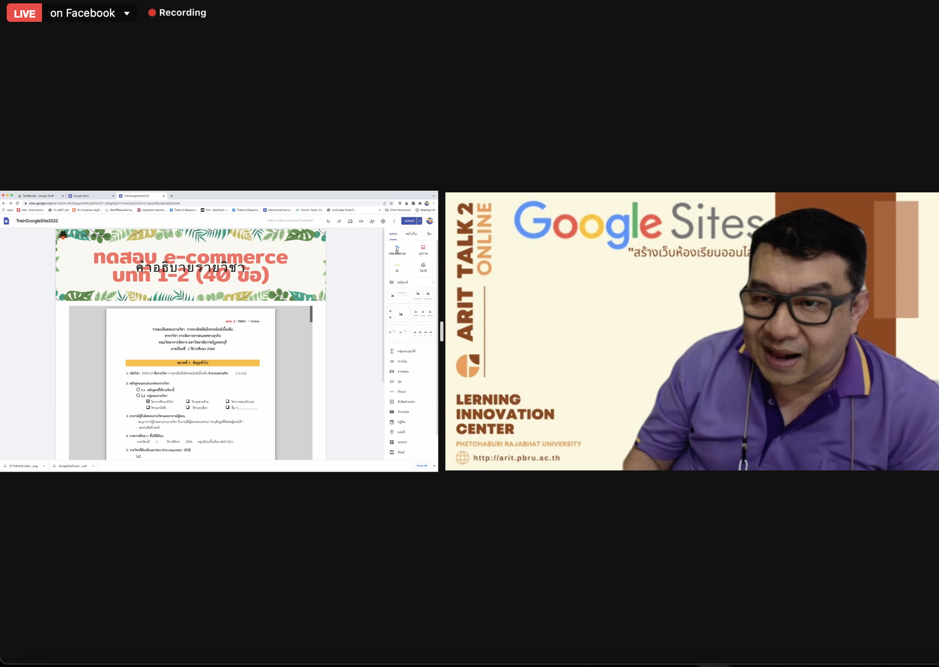
Task: Open the dropdown arrow beside the Publish button
Action: pos(420,221)
